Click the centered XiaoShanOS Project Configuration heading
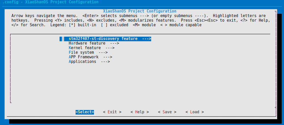The width and height of the screenshot is (284, 125). coord(140,11)
